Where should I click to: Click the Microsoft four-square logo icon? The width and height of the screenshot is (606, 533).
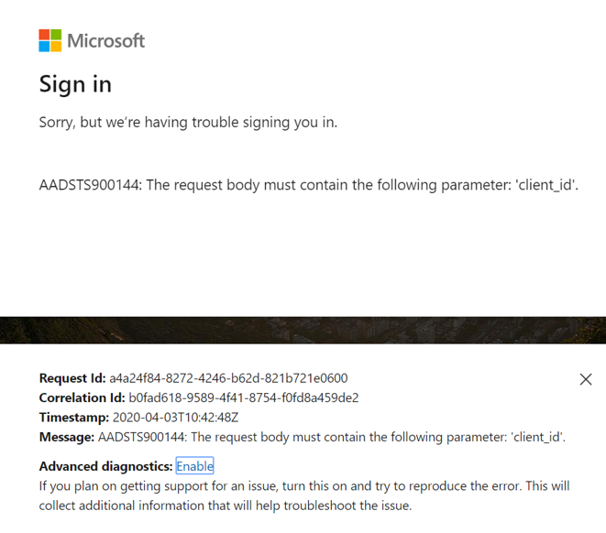point(50,40)
